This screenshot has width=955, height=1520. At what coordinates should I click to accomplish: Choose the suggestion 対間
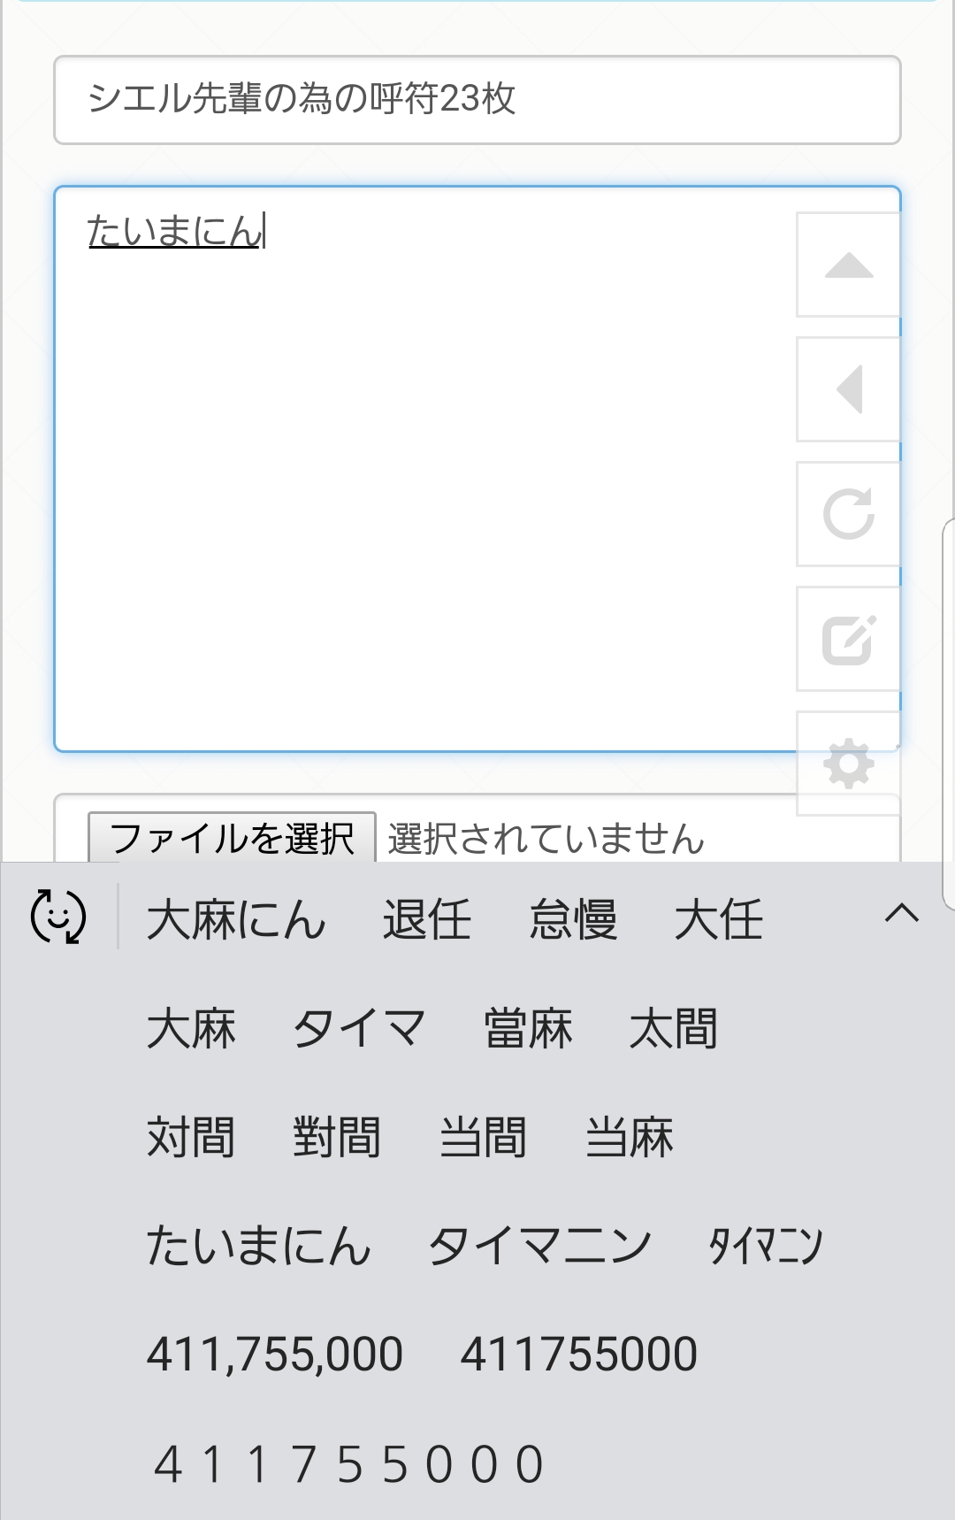(191, 1137)
